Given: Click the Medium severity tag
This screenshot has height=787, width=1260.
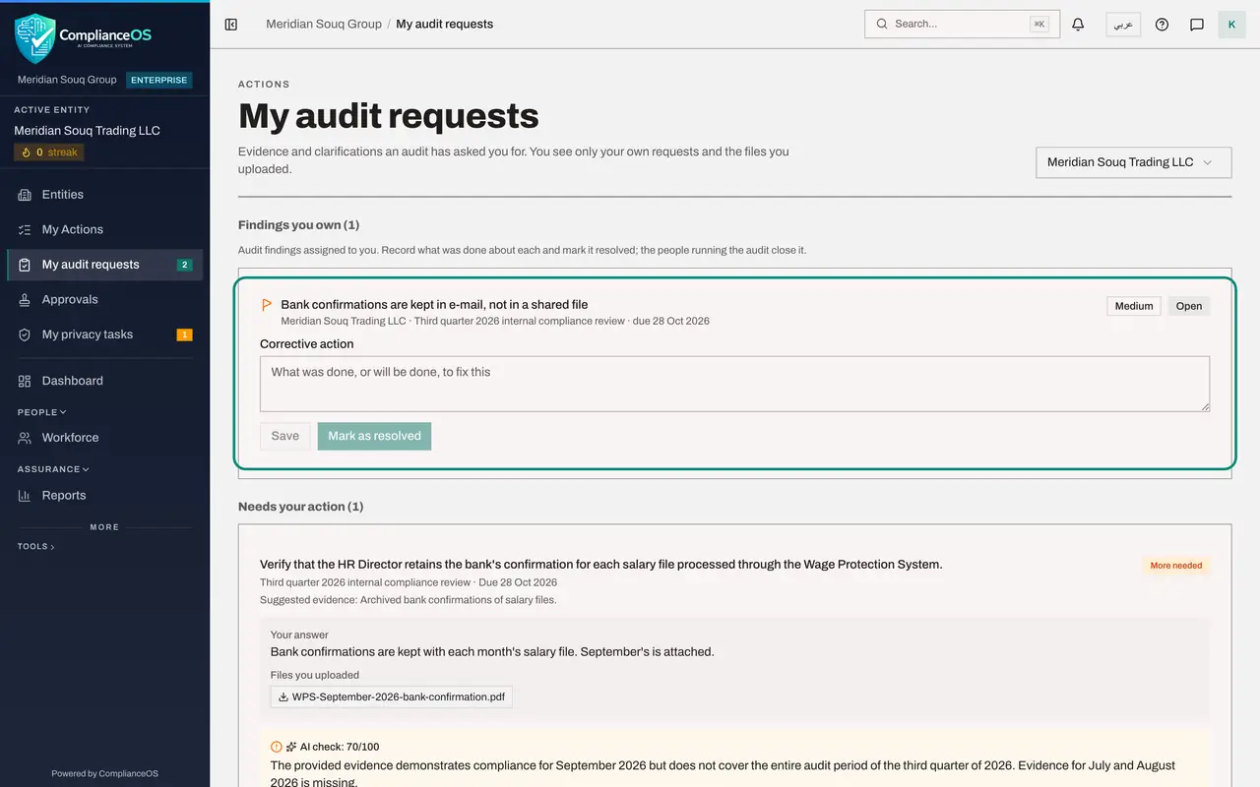Looking at the screenshot, I should (x=1134, y=306).
